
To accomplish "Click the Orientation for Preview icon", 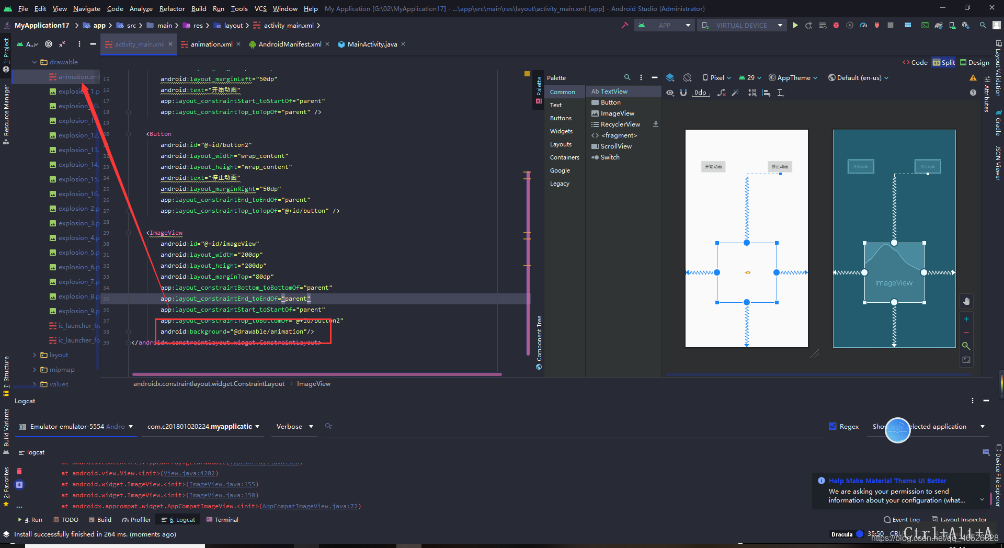I will pos(687,77).
